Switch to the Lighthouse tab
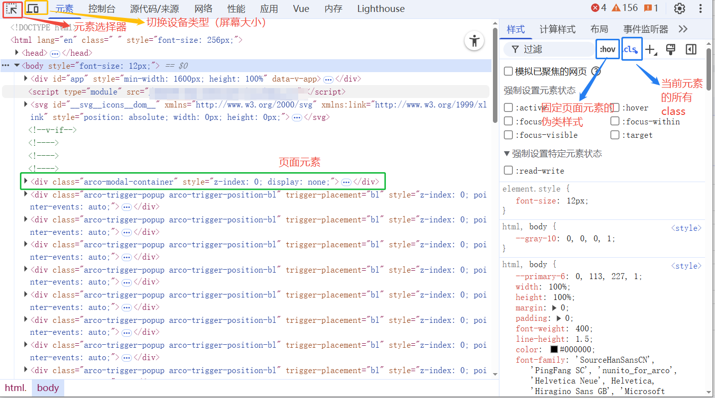The image size is (715, 398). pyautogui.click(x=381, y=8)
